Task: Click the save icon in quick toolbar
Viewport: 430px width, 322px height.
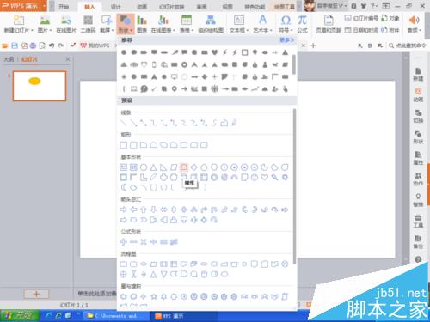Action: (x=15, y=46)
